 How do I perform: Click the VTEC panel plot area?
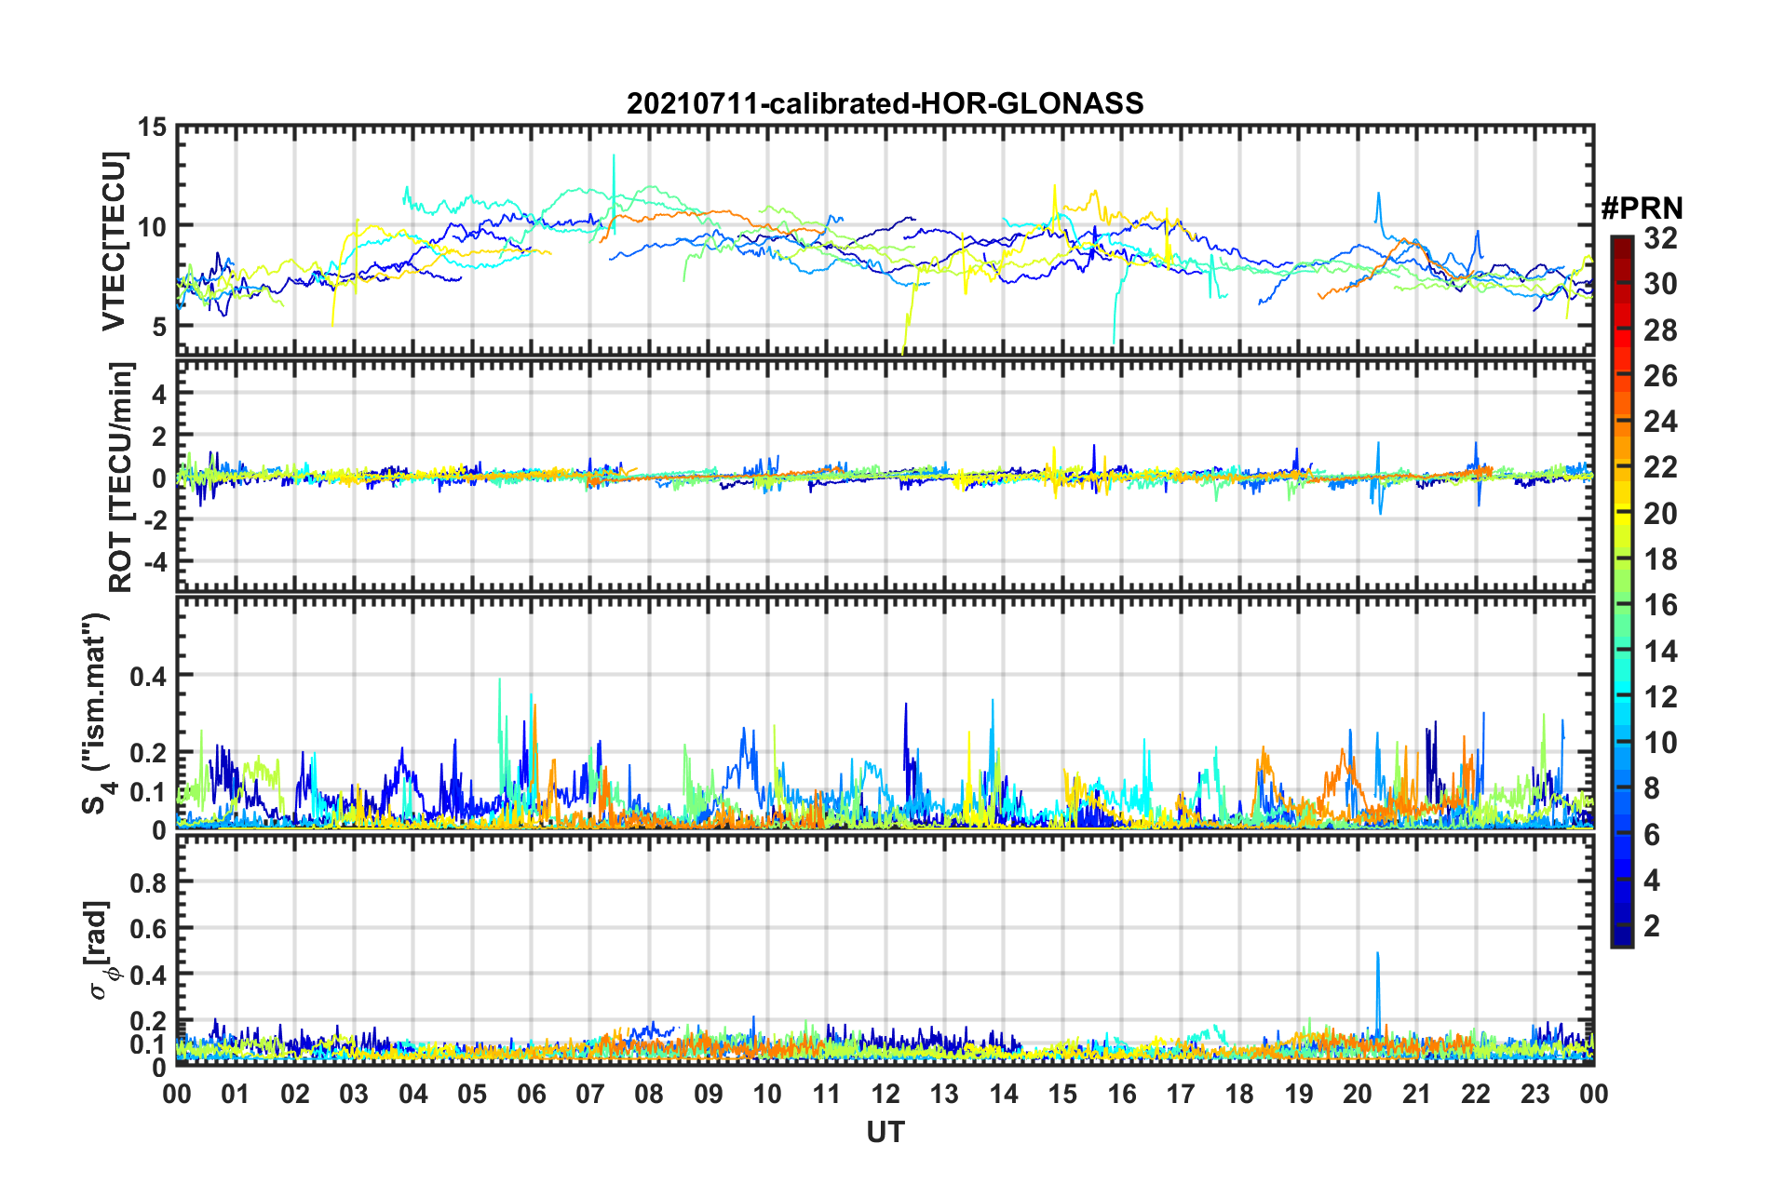(885, 239)
